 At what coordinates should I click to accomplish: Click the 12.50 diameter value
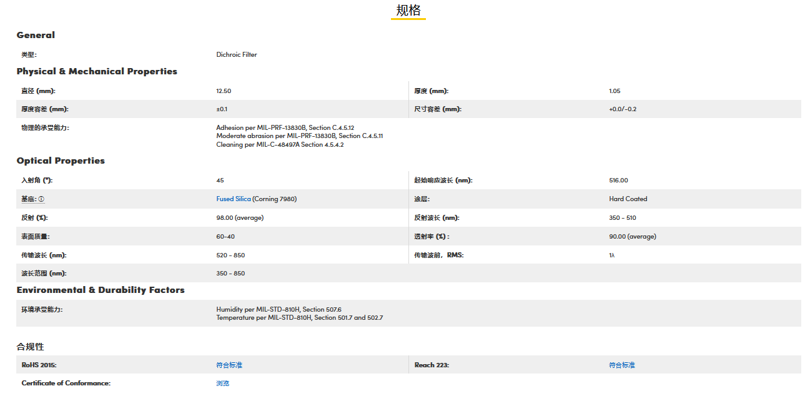click(224, 91)
